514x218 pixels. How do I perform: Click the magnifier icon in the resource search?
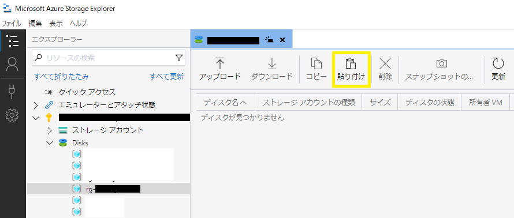pyautogui.click(x=38, y=58)
